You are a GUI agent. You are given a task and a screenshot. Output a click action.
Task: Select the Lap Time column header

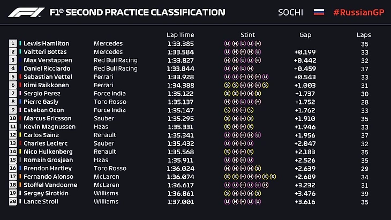[179, 35]
